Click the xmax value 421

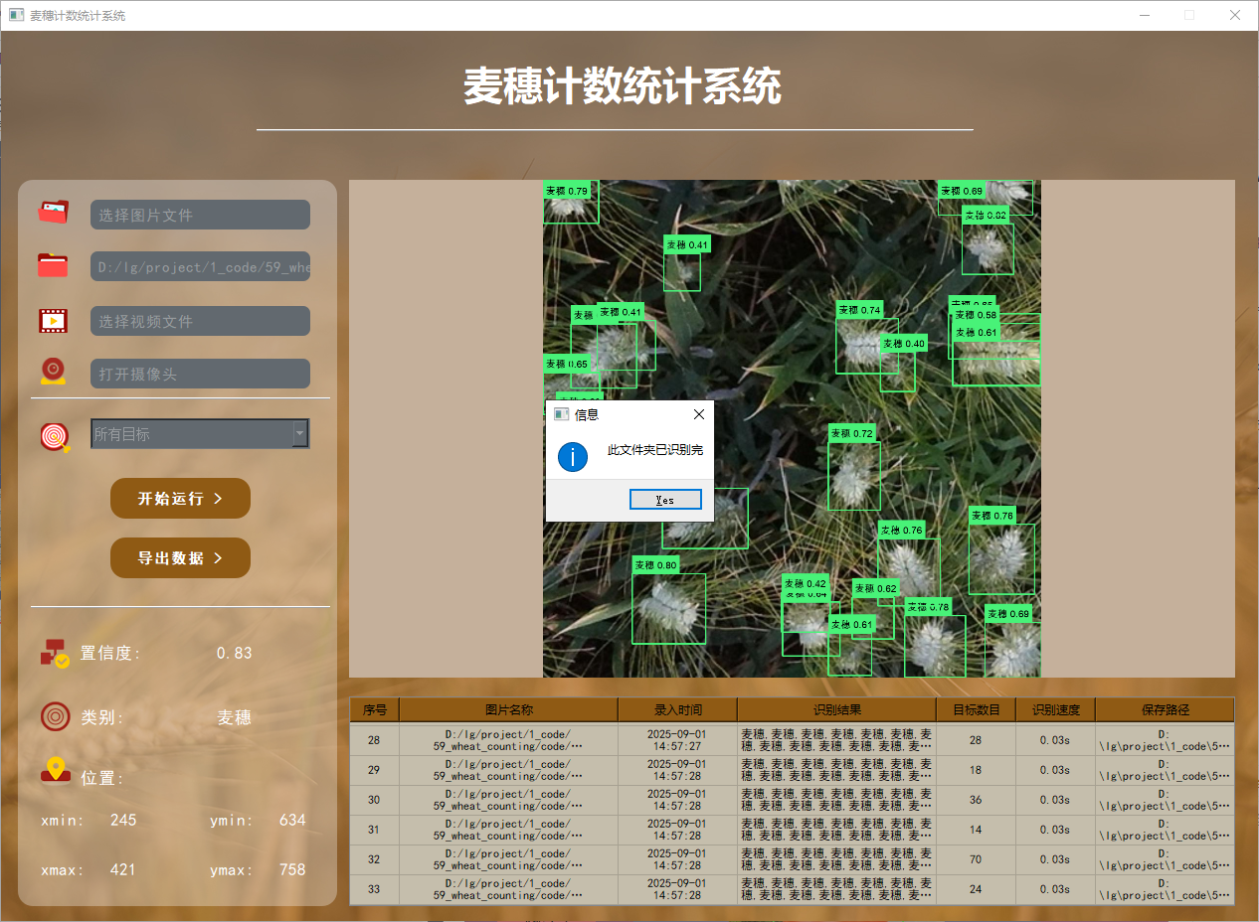point(123,869)
